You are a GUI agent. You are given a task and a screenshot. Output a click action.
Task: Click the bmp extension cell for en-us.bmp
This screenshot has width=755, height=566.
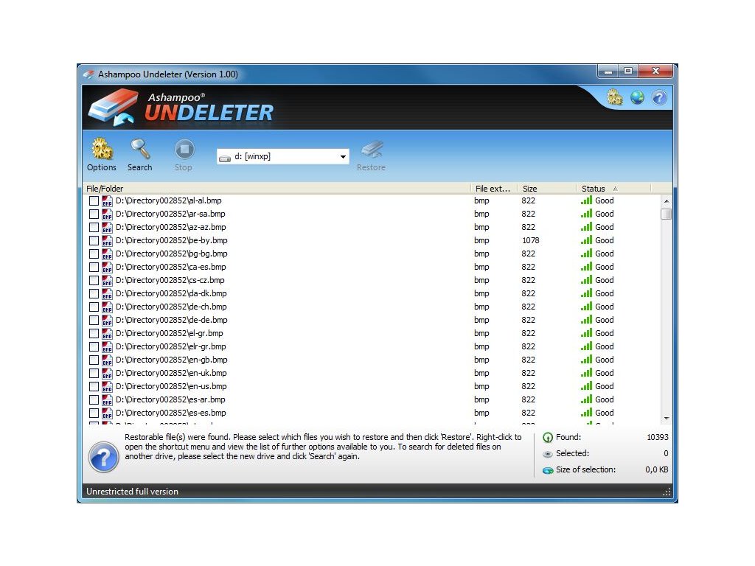tap(481, 386)
